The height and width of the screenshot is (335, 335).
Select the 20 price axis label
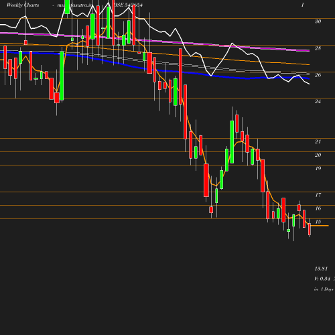point(318,155)
